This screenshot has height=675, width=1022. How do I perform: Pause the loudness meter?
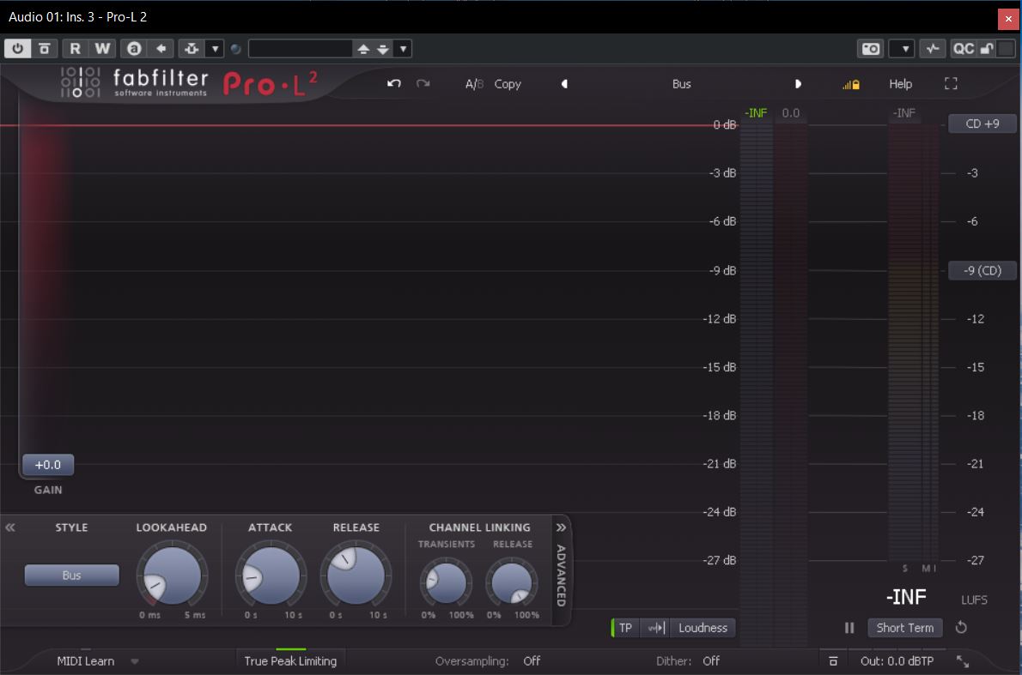849,628
